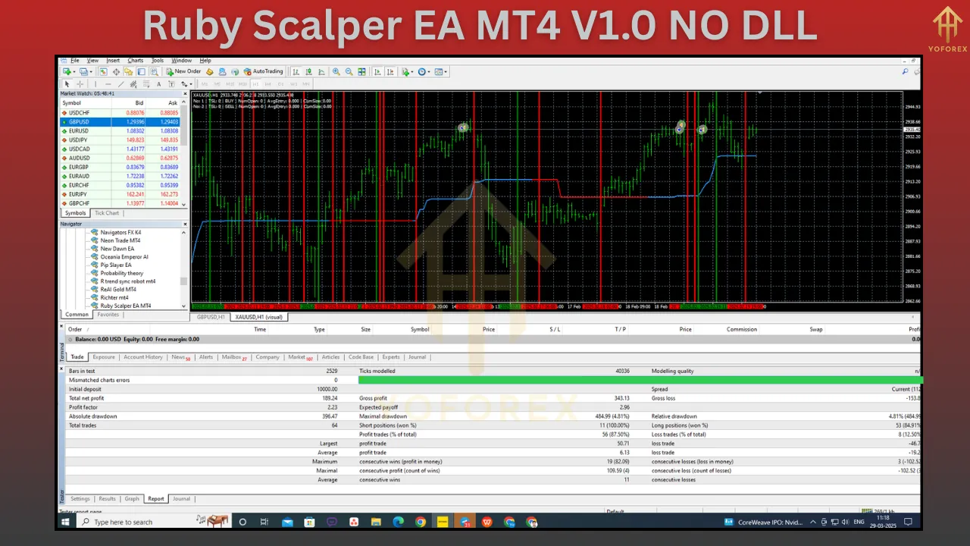Viewport: 970px width, 546px height.
Task: Open the Periods clock dropdown
Action: (424, 71)
